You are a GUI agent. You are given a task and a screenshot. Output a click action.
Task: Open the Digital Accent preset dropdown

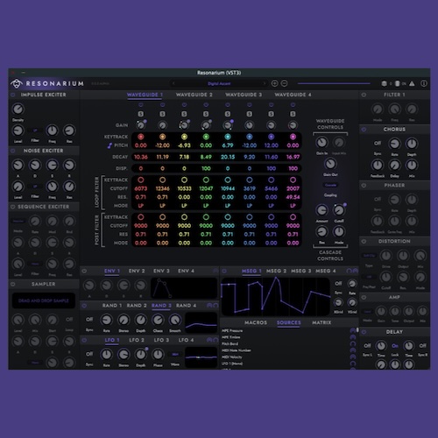(x=219, y=83)
